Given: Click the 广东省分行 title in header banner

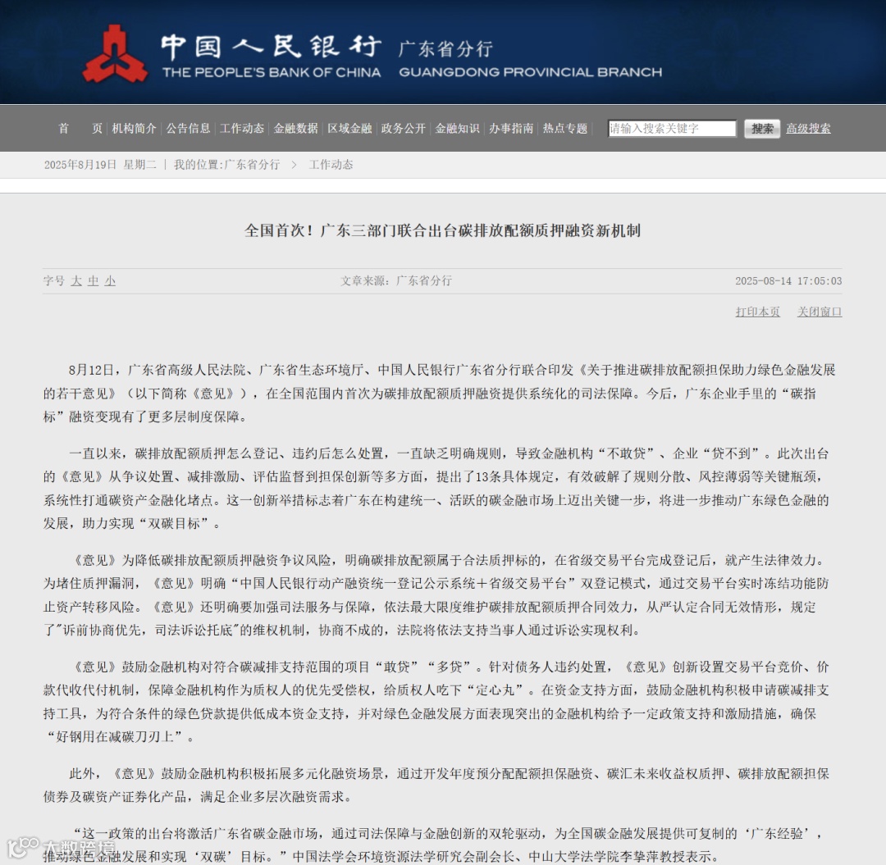Looking at the screenshot, I should pyautogui.click(x=445, y=48).
